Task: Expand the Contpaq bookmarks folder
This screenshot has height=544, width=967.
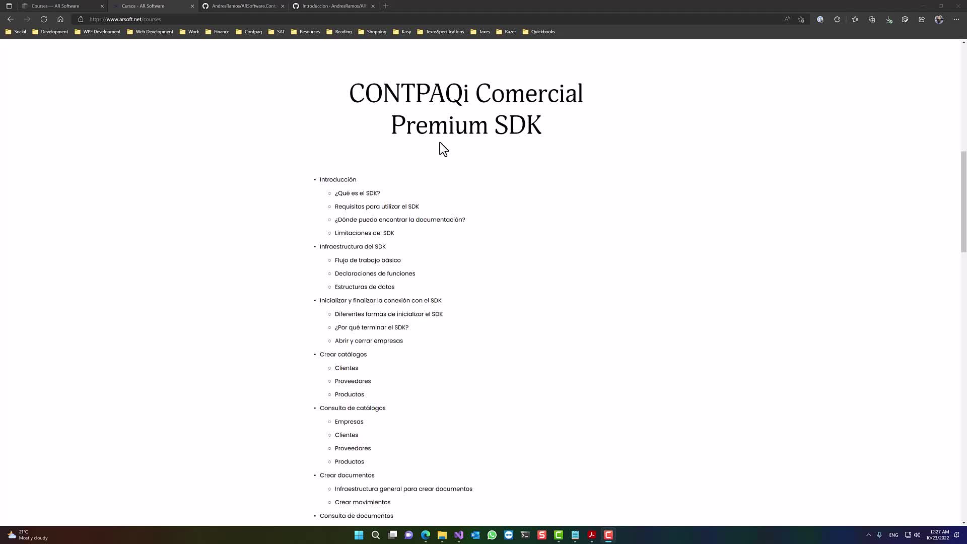Action: point(249,32)
